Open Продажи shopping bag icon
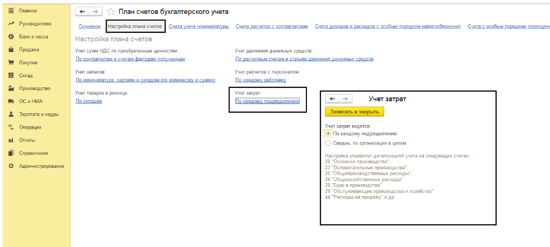The image size is (550, 247). pos(11,50)
